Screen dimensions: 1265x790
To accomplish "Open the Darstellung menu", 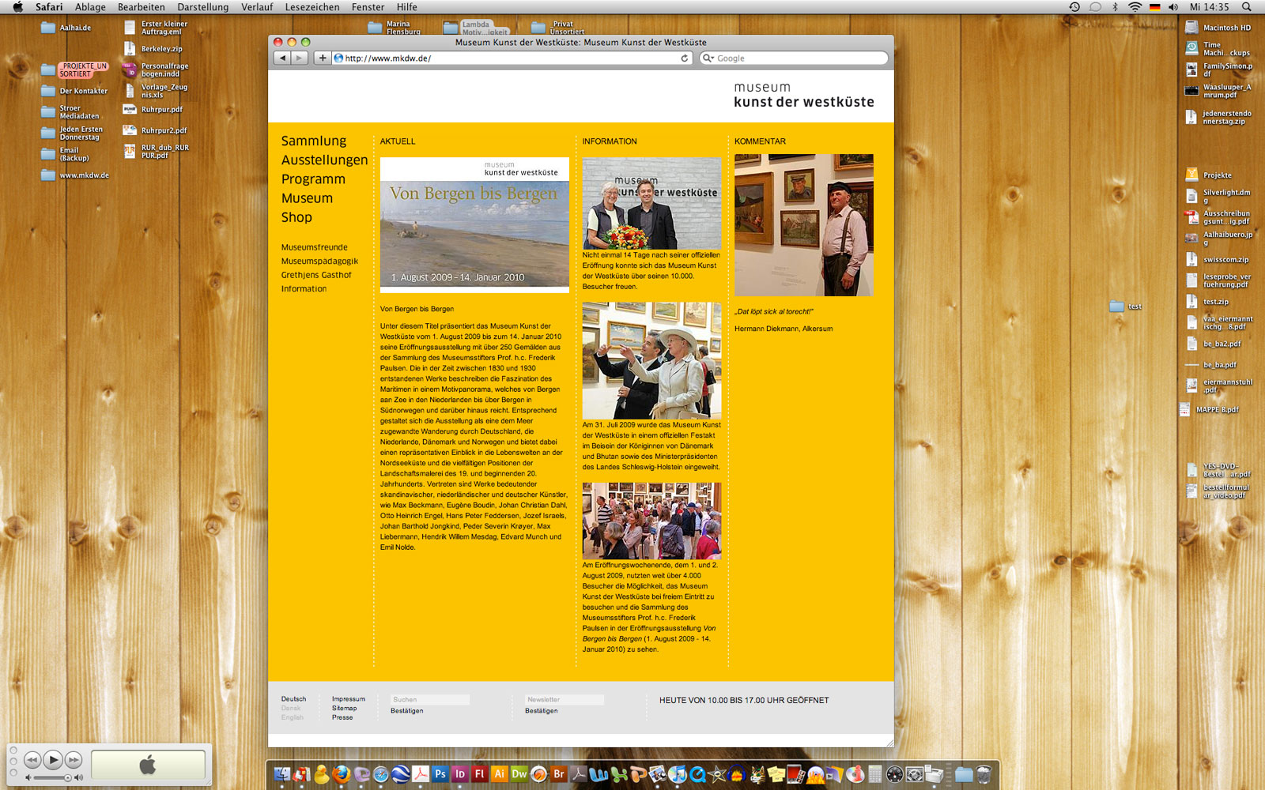I will click(202, 7).
